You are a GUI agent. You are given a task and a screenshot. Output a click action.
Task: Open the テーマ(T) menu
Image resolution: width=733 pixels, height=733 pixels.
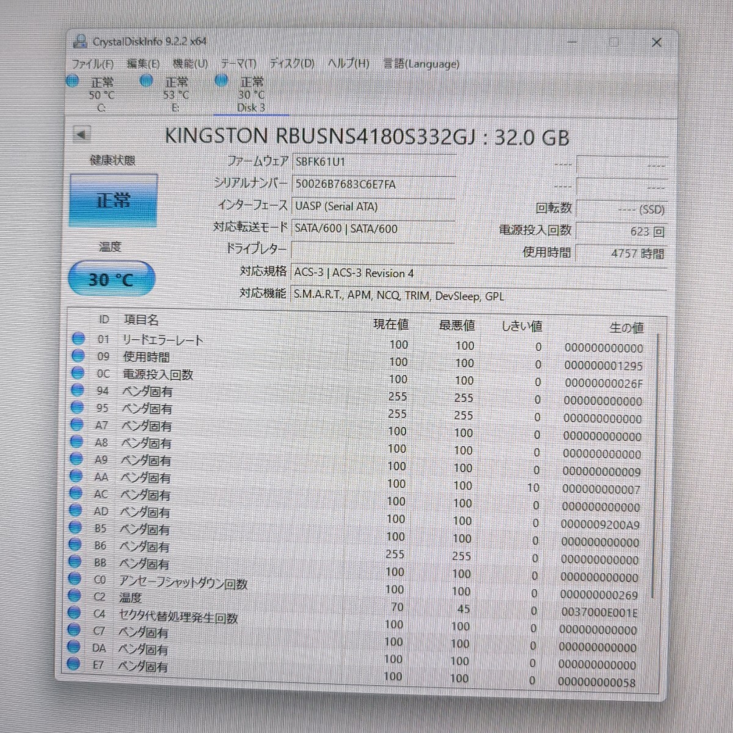click(238, 64)
